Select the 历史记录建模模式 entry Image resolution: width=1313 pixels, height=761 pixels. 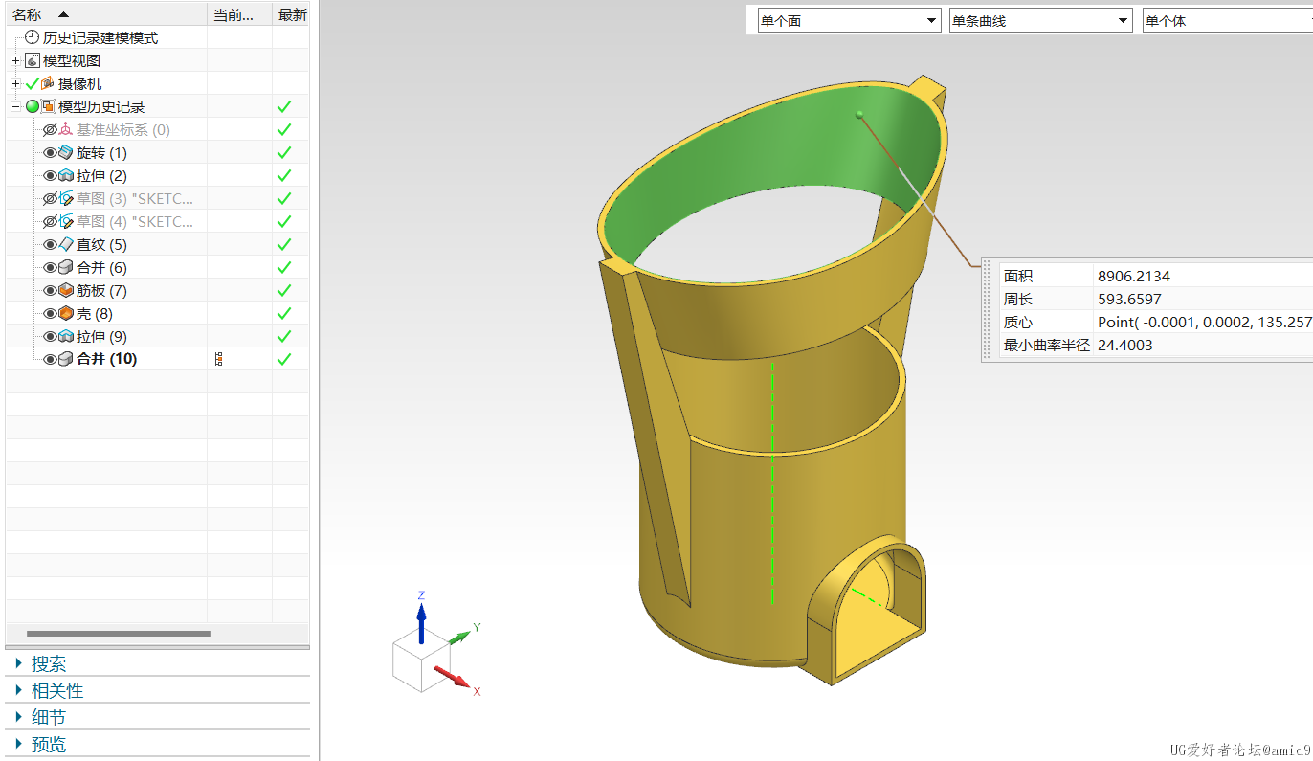click(x=100, y=37)
